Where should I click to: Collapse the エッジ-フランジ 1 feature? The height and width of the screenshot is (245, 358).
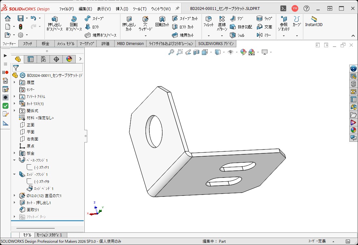pyautogui.click(x=14, y=174)
